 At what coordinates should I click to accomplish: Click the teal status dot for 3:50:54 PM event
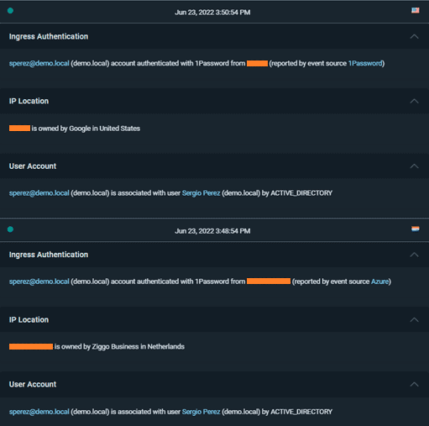coord(10,11)
